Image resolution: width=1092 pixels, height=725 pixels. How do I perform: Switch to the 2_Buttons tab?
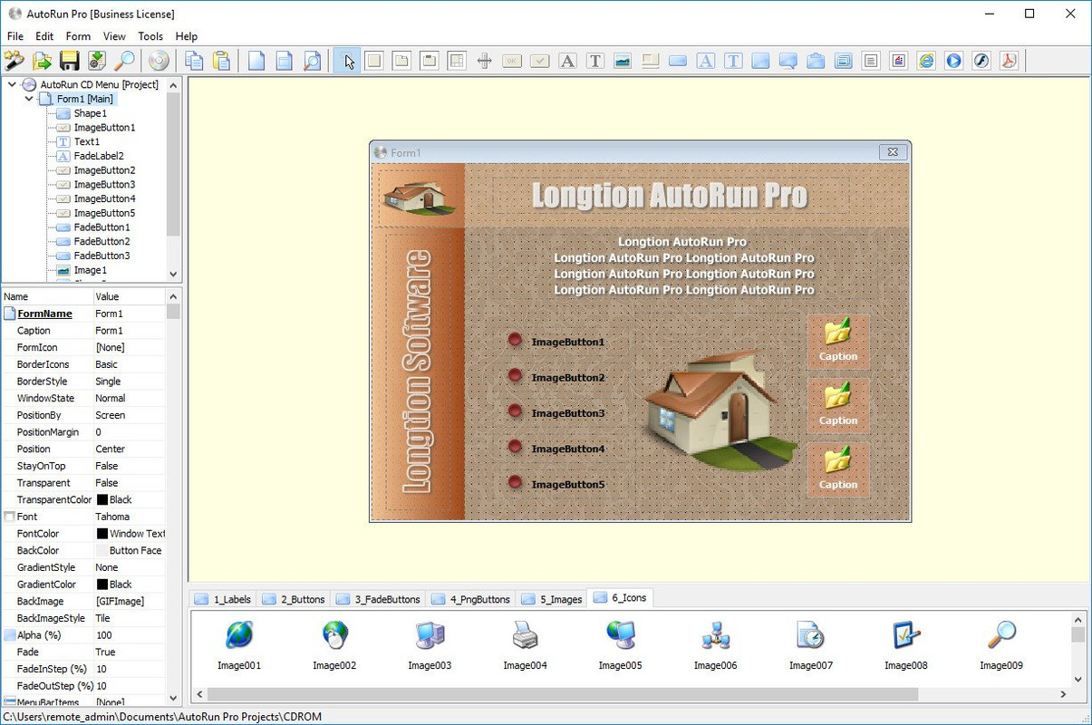coord(293,599)
